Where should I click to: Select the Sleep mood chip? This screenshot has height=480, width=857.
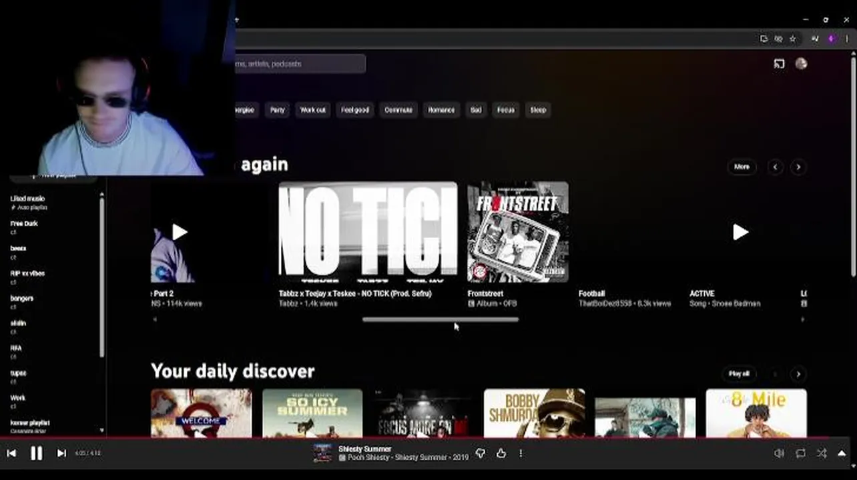pos(538,110)
